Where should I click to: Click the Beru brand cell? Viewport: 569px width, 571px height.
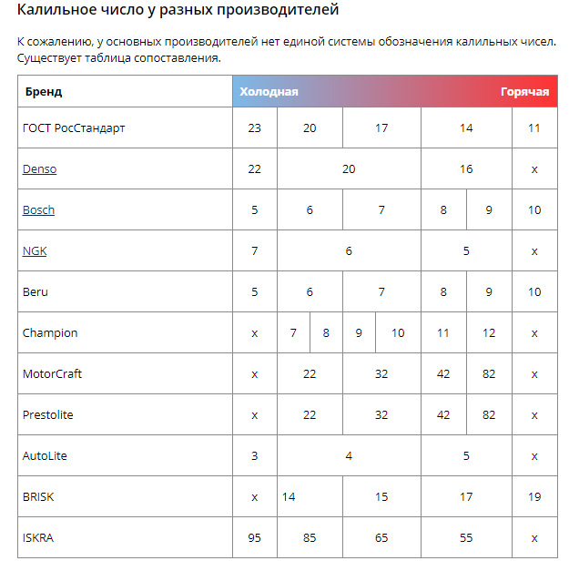point(125,291)
